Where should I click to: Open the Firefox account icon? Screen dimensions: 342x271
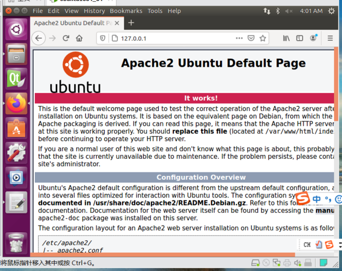tap(313, 38)
